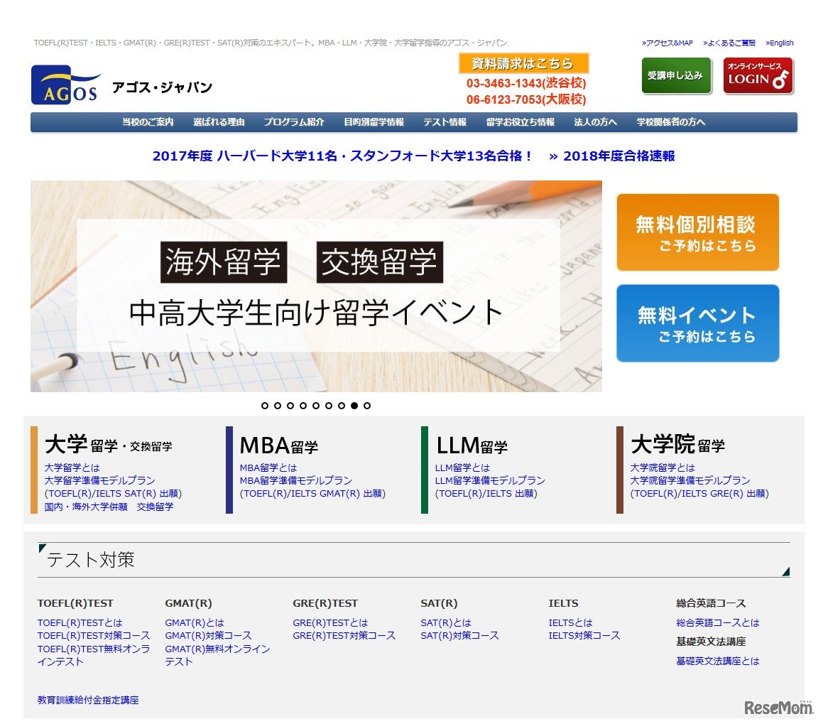Image resolution: width=823 pixels, height=724 pixels.
Task: Open the MBA留学とは link
Action: click(x=268, y=468)
